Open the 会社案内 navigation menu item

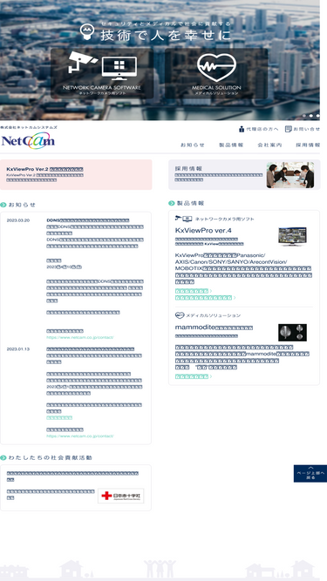[x=269, y=145]
